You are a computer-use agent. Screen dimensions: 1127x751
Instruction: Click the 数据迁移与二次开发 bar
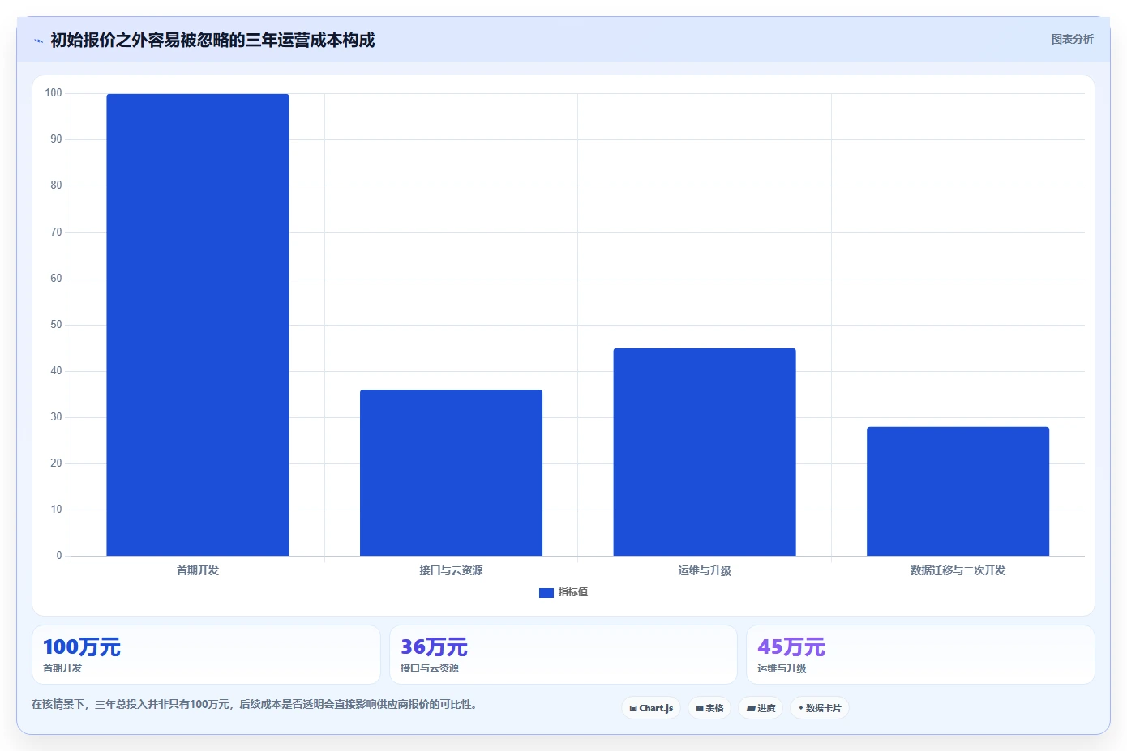(958, 492)
